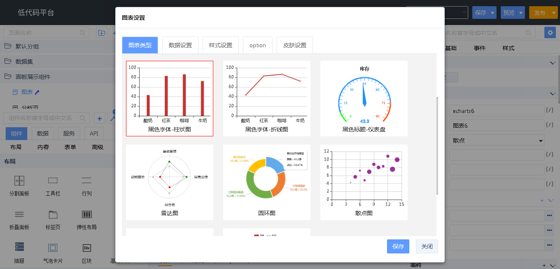Select the 区块 Div component icon
This screenshot has width=560, height=269.
86,248
